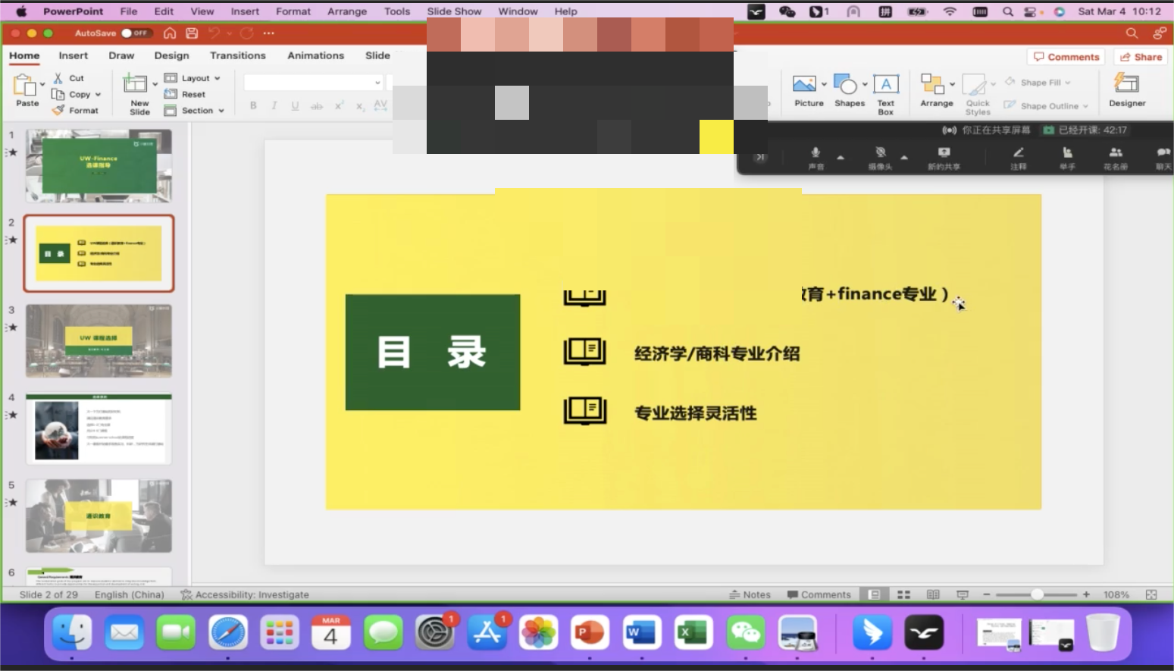Adjust the zoom slider handle
The width and height of the screenshot is (1174, 671).
[1036, 595]
